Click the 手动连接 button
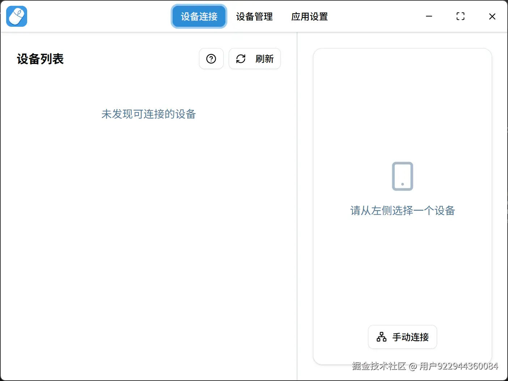The width and height of the screenshot is (508, 381). [402, 337]
